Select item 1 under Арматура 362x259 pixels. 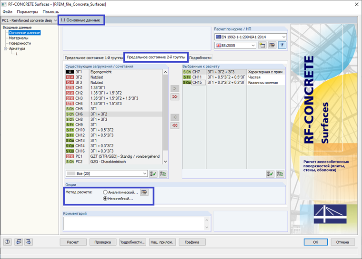[x=16, y=54]
